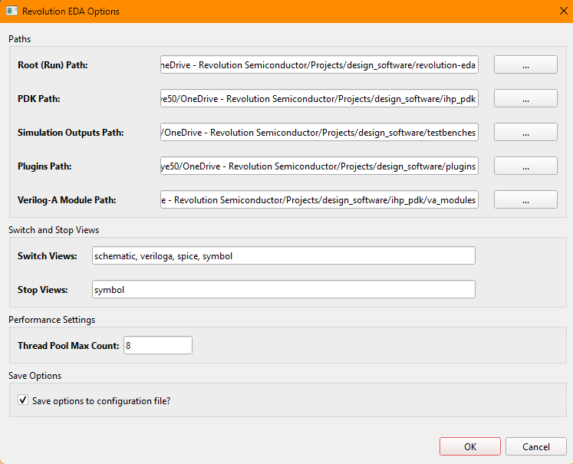Click the Simulation Outputs Path field
The height and width of the screenshot is (464, 573).
[x=319, y=132]
